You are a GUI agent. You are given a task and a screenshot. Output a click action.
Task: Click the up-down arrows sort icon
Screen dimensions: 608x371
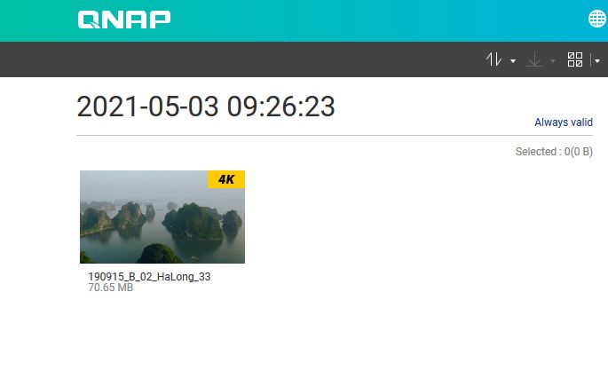(494, 59)
